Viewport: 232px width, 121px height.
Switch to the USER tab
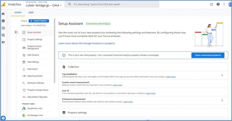point(31,13)
